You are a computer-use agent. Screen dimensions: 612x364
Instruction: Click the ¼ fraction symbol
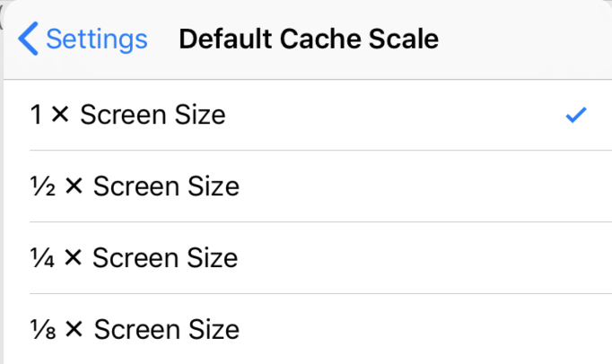(x=42, y=258)
